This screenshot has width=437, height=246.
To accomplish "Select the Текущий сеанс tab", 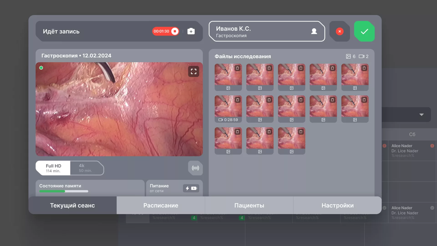I will 72,205.
